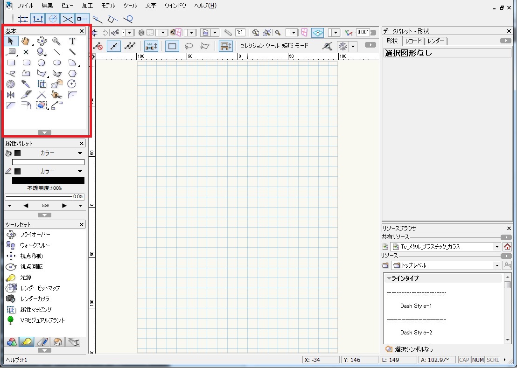
Task: Select the Zoom magnifier tool
Action: pyautogui.click(x=57, y=41)
